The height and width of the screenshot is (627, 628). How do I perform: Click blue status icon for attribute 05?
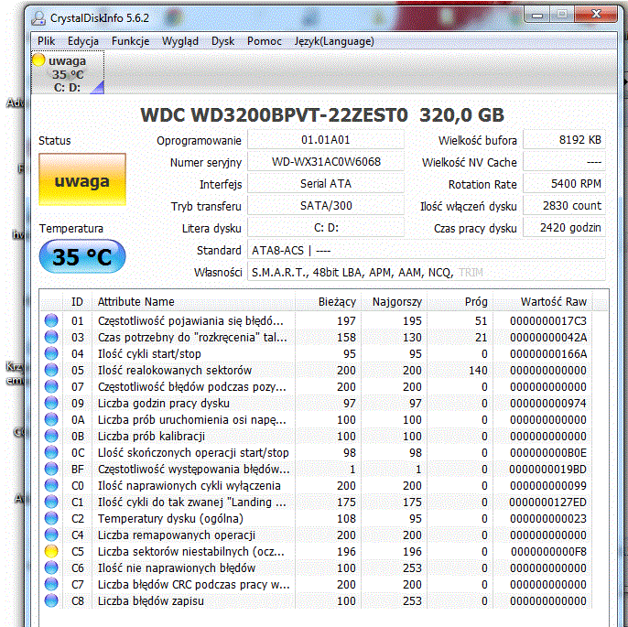click(51, 370)
